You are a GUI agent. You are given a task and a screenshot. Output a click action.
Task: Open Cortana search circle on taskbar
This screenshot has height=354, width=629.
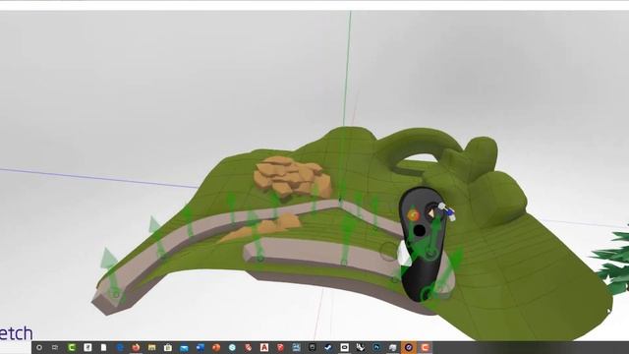tap(39, 347)
